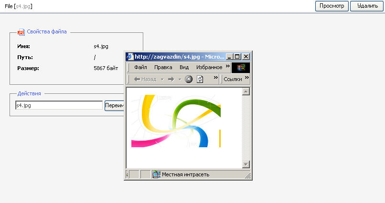Click the JPG file icon beside Свойства файла

pos(21,32)
